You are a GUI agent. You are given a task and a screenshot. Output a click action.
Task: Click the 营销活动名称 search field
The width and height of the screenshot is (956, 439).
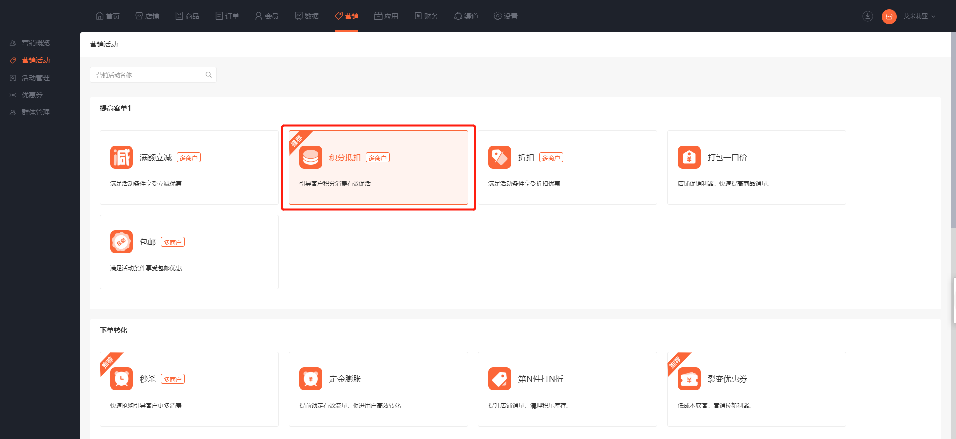click(x=153, y=75)
